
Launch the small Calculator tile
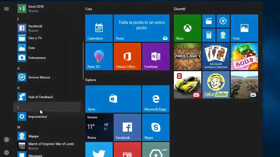pyautogui.click(x=209, y=35)
